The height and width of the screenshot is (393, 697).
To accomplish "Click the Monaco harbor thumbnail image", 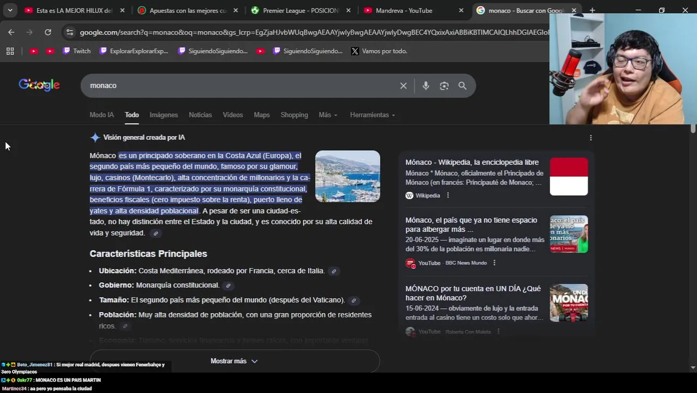I will click(x=347, y=176).
